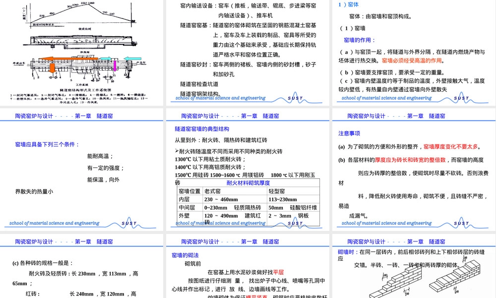Click the line 隧道窑检查坑道
496x298 pixels.
(199, 84)
